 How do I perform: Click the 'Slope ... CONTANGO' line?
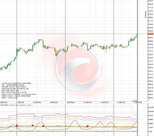click(x=19, y=94)
